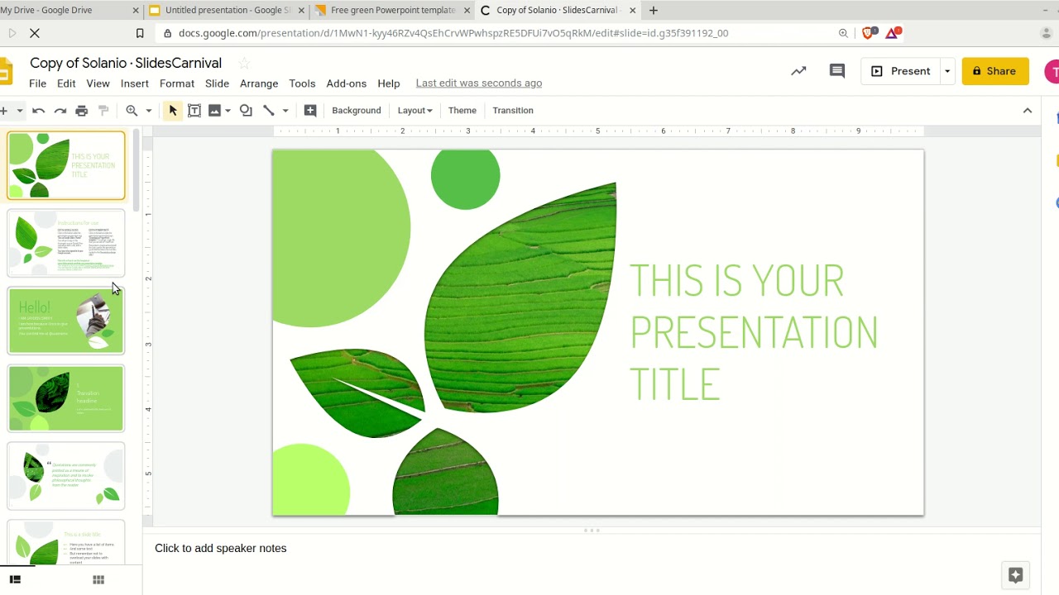The height and width of the screenshot is (595, 1059).
Task: Click the new slide plus button
Action: click(4, 111)
